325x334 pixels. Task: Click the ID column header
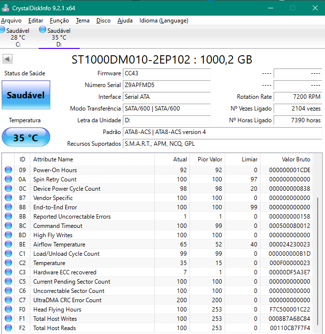[x=22, y=159]
